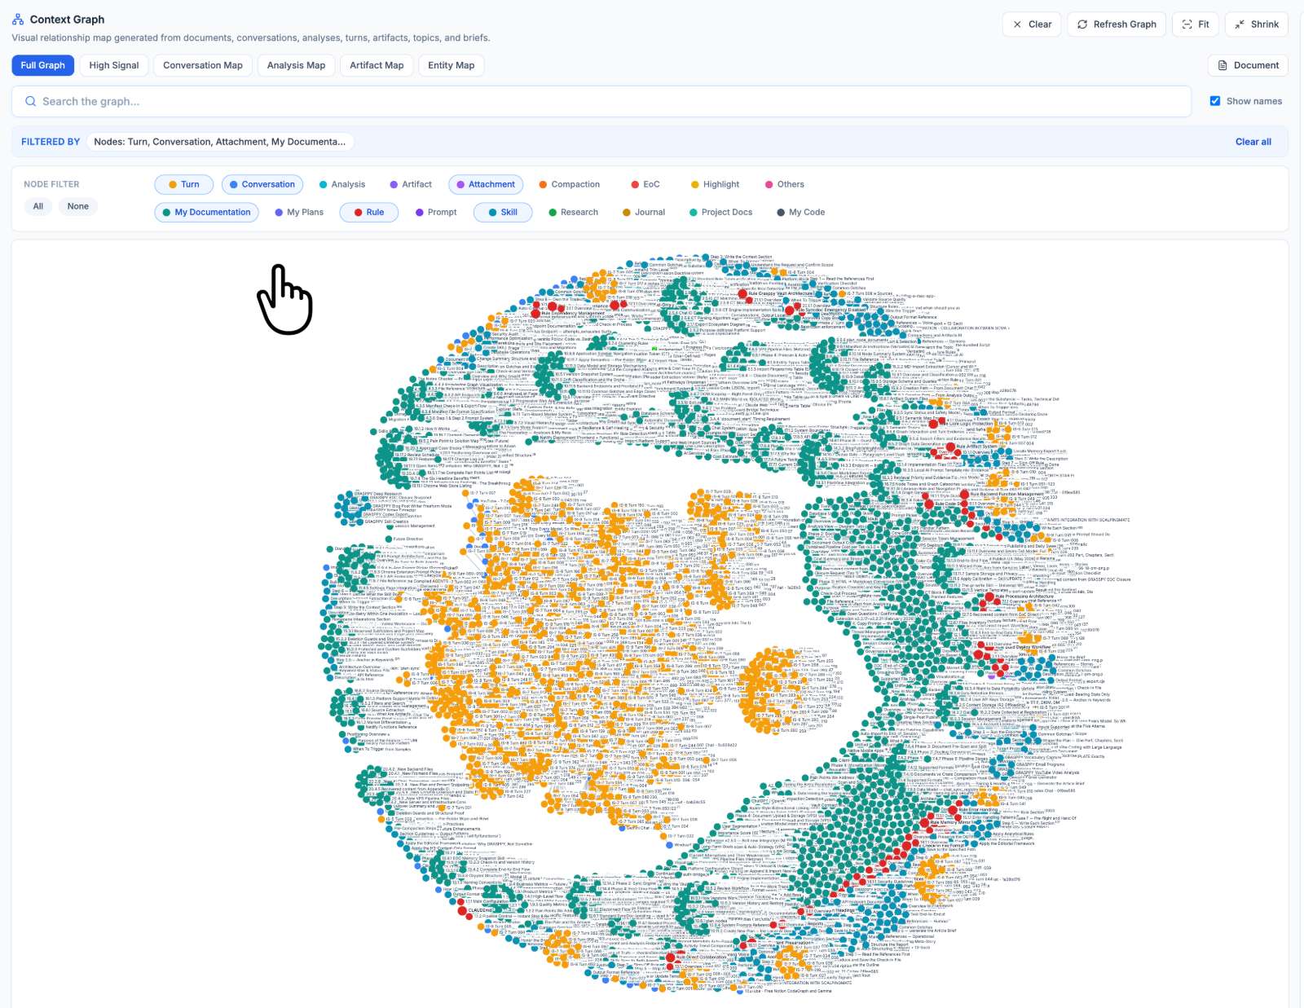Image resolution: width=1304 pixels, height=1008 pixels.
Task: Select None in node filter
Action: [x=78, y=206]
